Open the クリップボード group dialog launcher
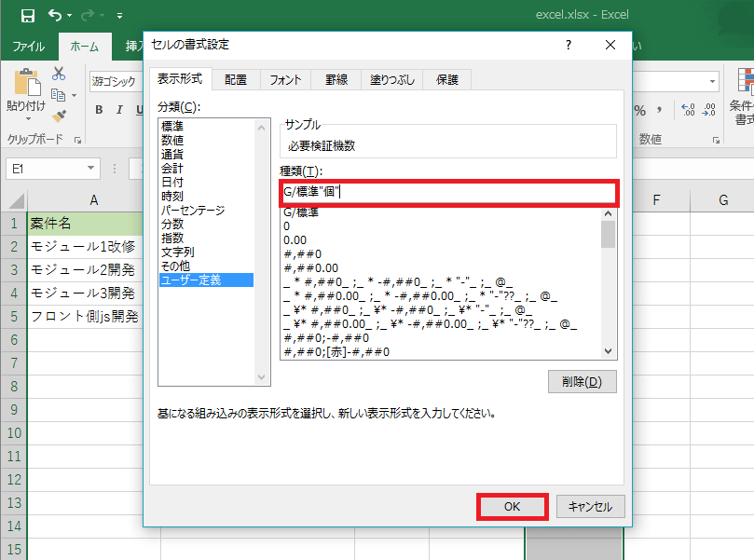The image size is (754, 560). [x=77, y=140]
